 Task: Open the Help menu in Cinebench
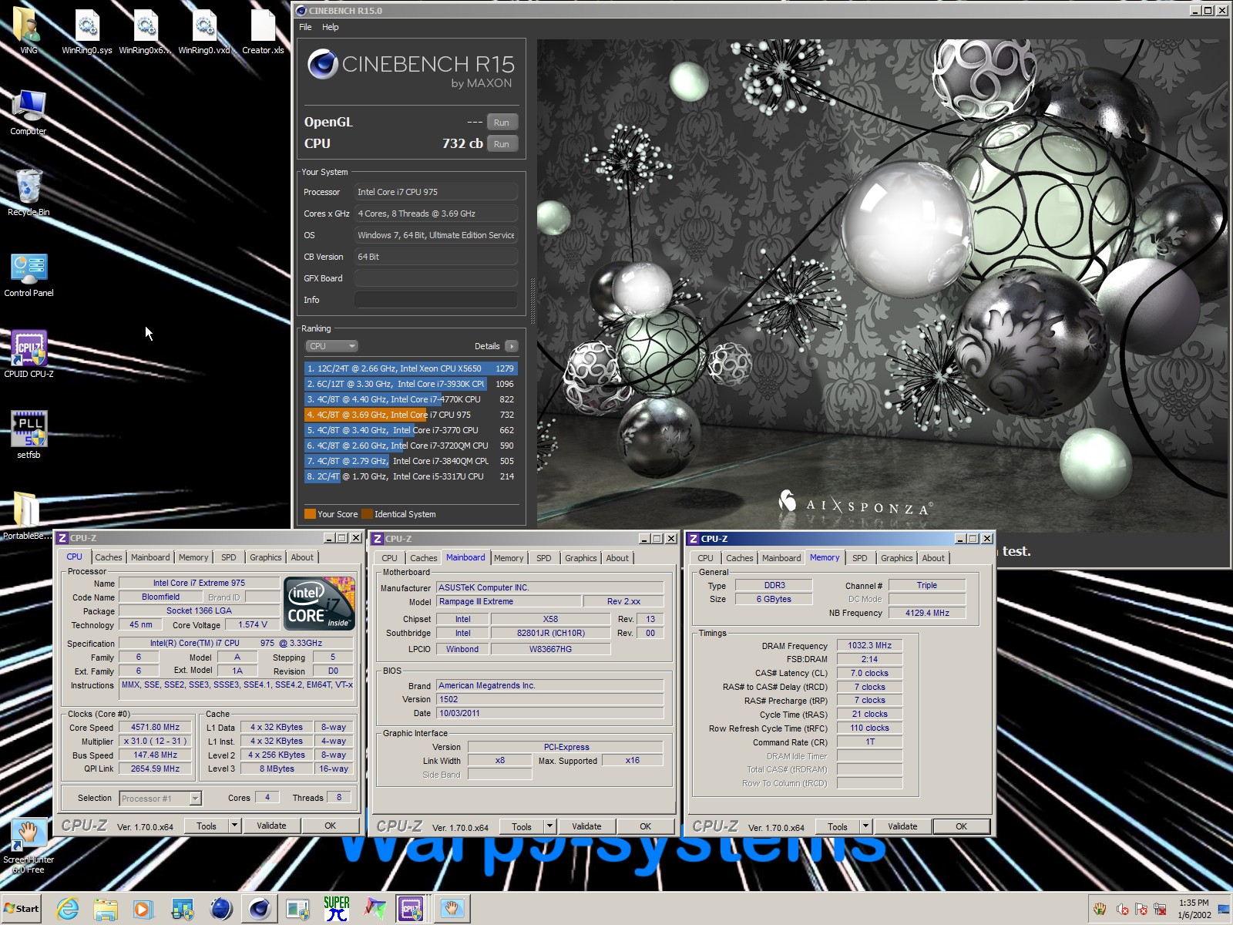[330, 27]
